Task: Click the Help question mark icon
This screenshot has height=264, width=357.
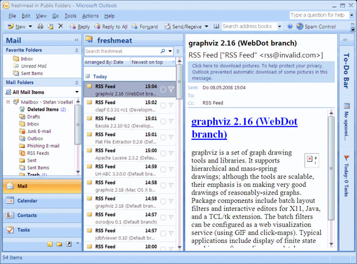Action: coord(290,26)
